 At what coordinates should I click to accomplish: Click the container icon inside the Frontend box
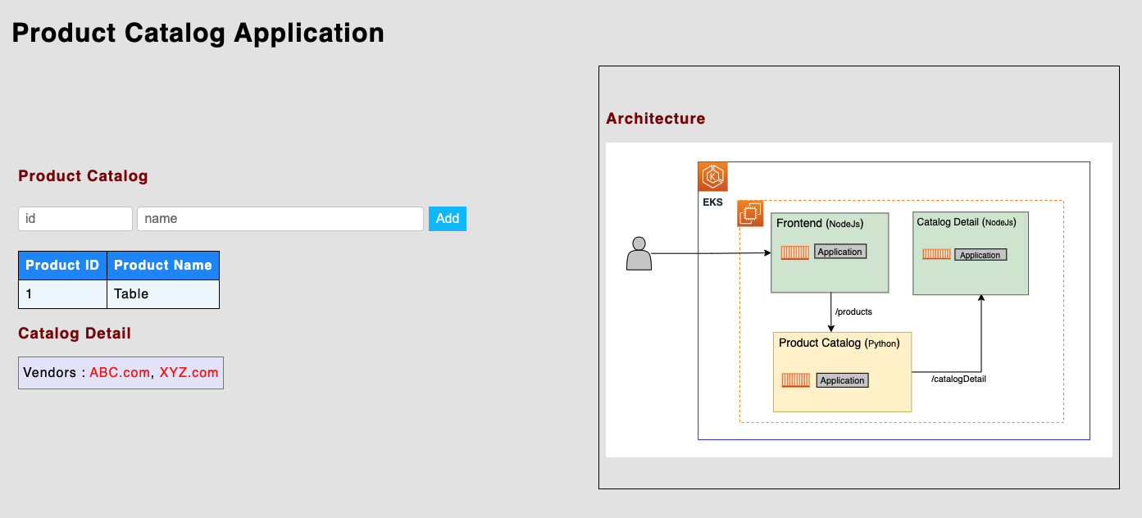click(794, 252)
